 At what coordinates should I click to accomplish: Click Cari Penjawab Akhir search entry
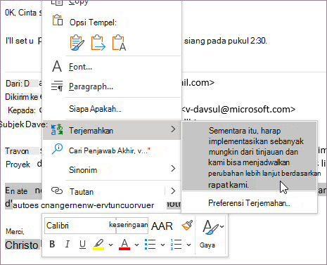[112, 150]
